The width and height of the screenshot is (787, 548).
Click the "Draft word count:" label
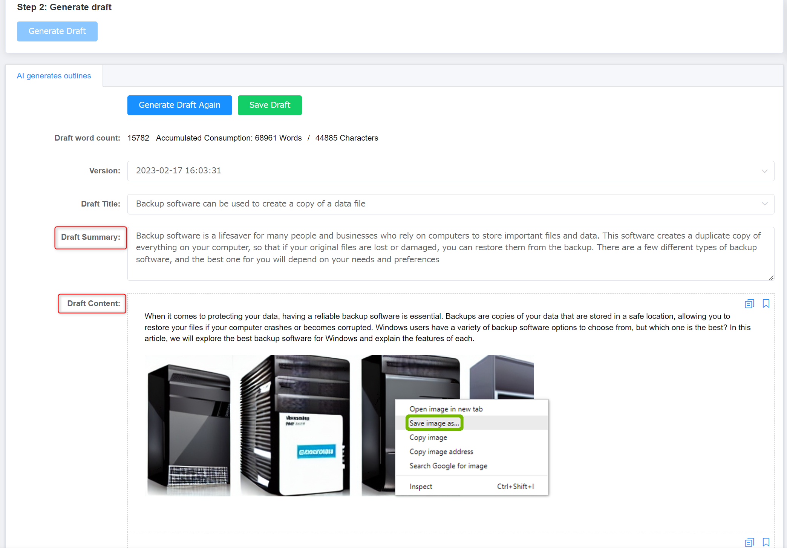(x=87, y=138)
